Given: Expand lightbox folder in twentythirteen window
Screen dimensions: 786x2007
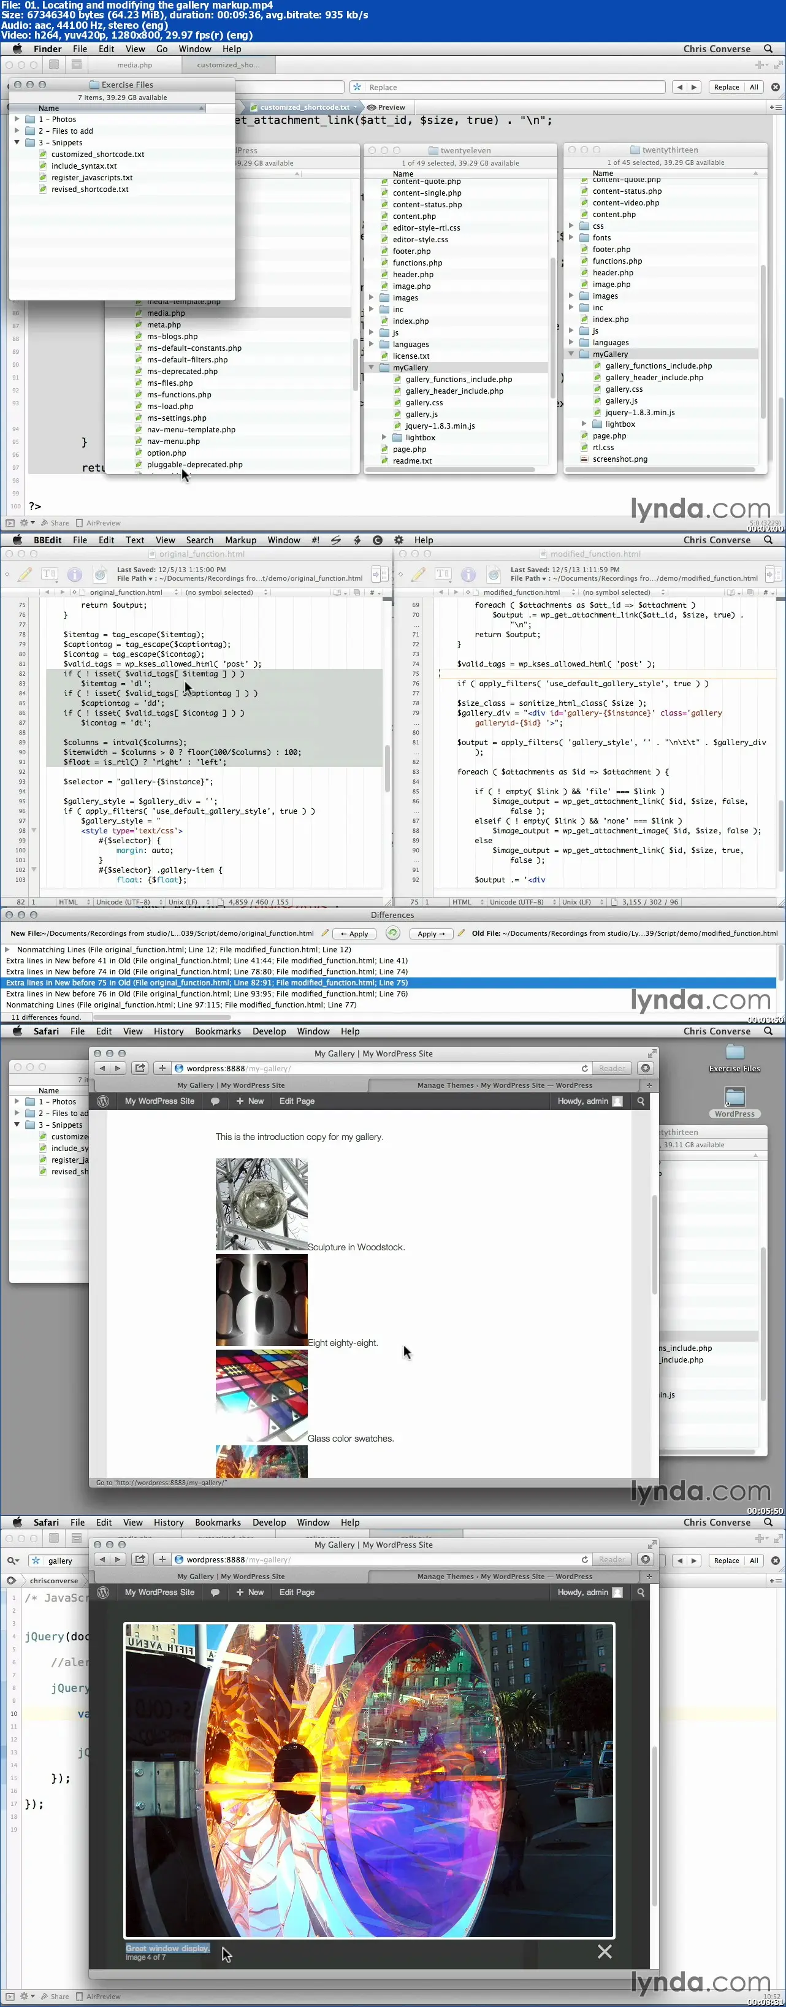Looking at the screenshot, I should point(584,424).
